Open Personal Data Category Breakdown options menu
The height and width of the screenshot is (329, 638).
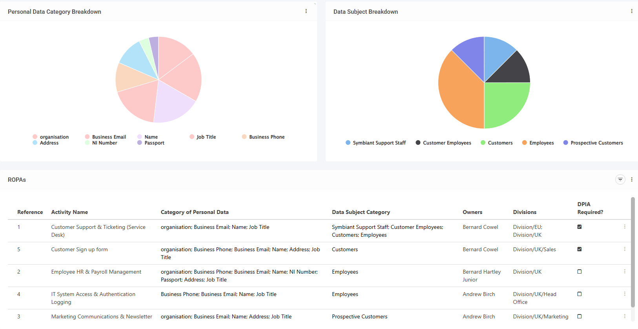306,11
